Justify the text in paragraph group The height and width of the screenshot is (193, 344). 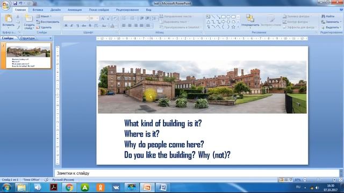142,26
